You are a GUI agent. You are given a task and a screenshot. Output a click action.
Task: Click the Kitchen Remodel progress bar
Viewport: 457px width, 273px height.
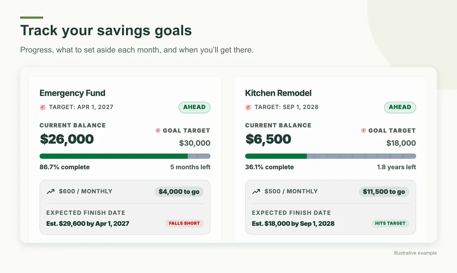click(x=330, y=156)
